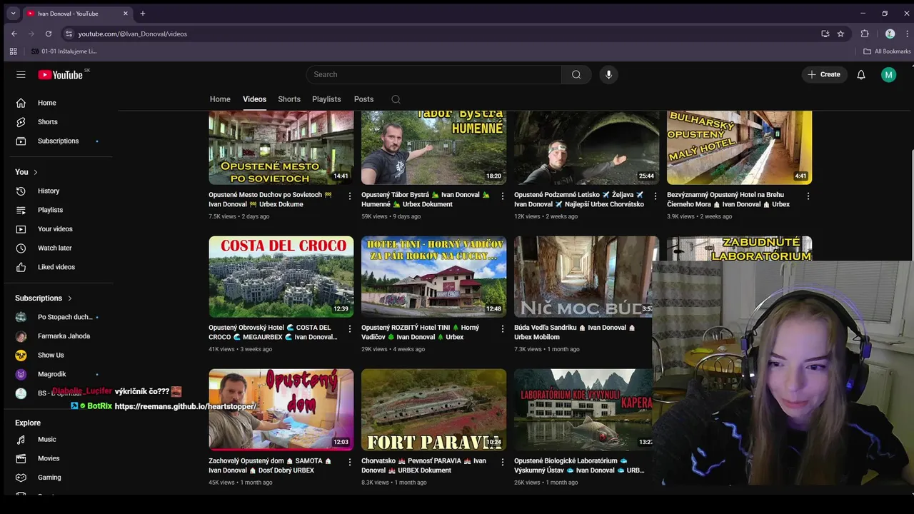Expand the You section chevron
914x514 pixels.
pos(35,172)
